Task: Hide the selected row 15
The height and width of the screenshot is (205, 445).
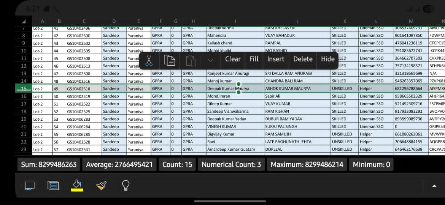Action: [x=327, y=59]
